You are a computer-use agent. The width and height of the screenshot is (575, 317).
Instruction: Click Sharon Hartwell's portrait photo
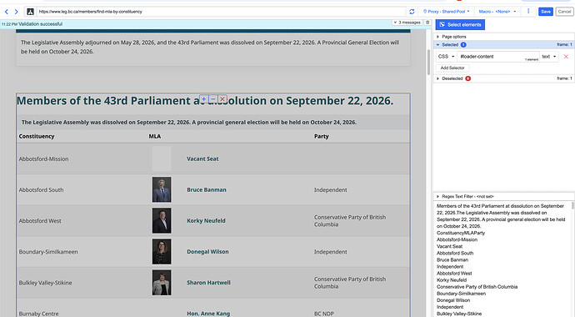point(162,283)
